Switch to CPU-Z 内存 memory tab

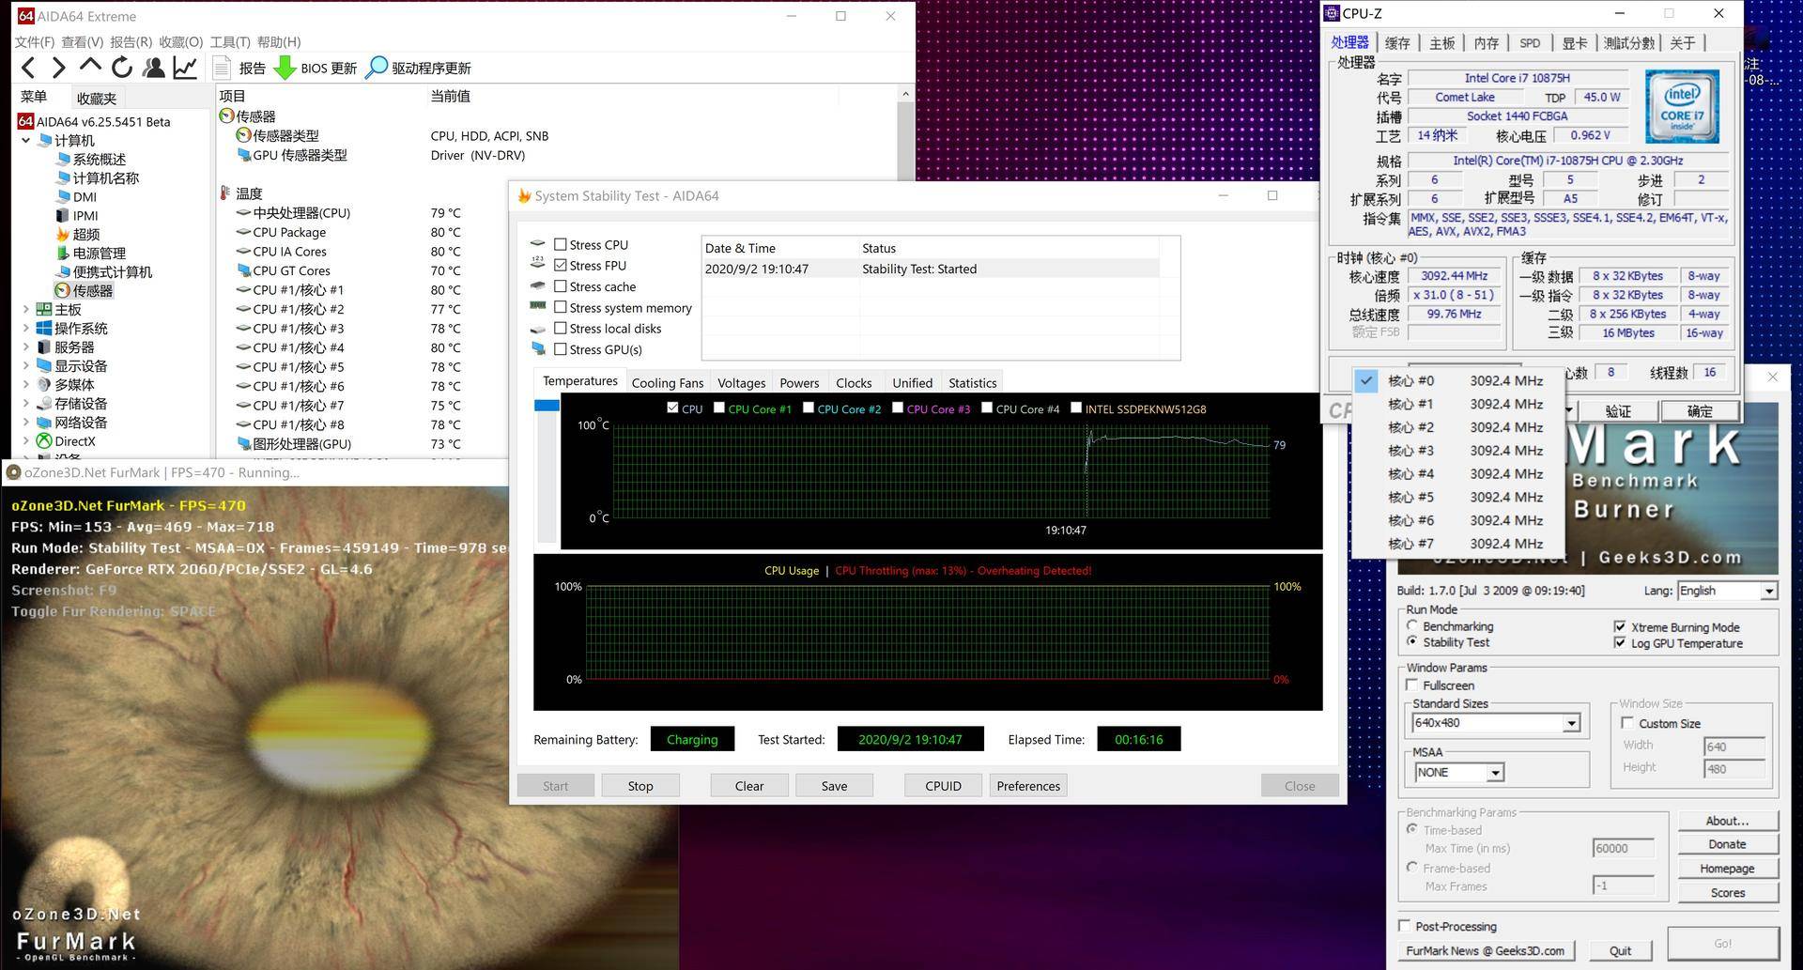1487,43
